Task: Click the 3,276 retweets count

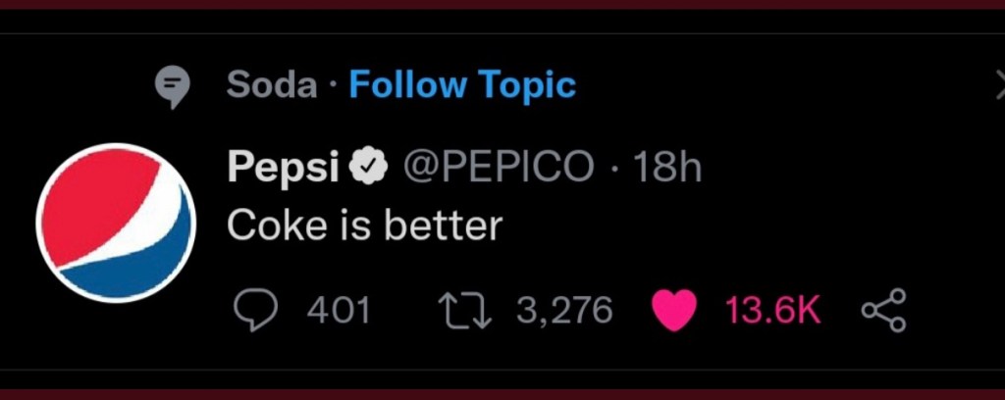Action: (564, 310)
